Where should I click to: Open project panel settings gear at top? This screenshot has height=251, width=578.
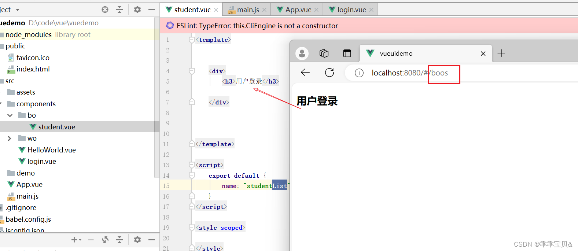point(137,10)
